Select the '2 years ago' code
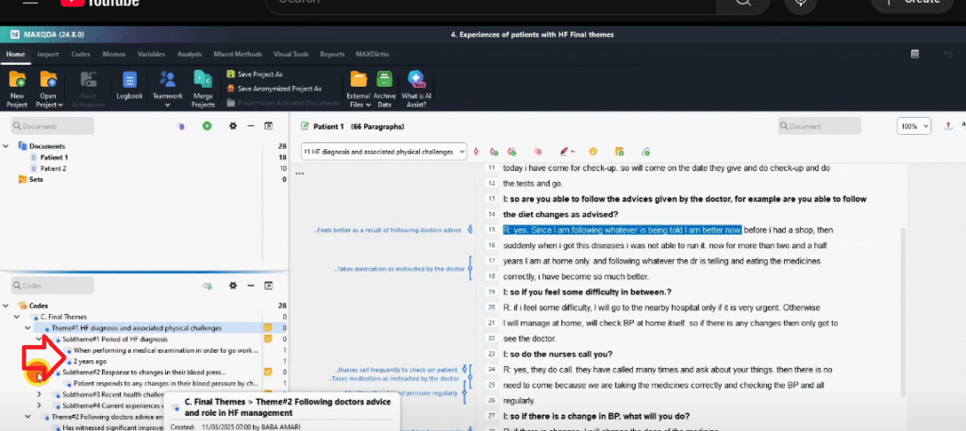966x431 pixels. point(90,361)
